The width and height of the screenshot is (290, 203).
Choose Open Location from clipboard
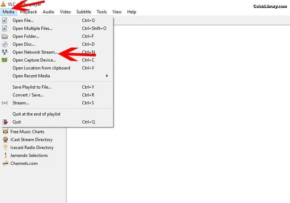click(57, 68)
